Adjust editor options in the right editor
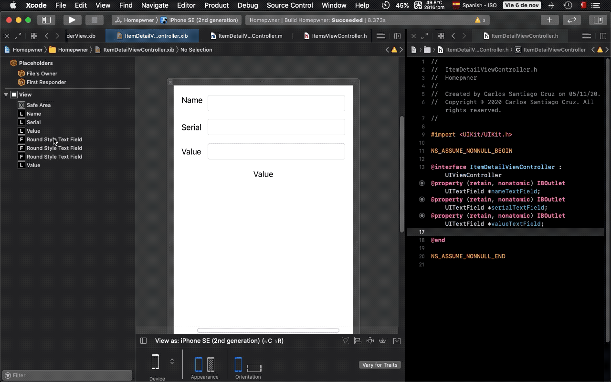Image resolution: width=611 pixels, height=382 pixels. [x=587, y=36]
